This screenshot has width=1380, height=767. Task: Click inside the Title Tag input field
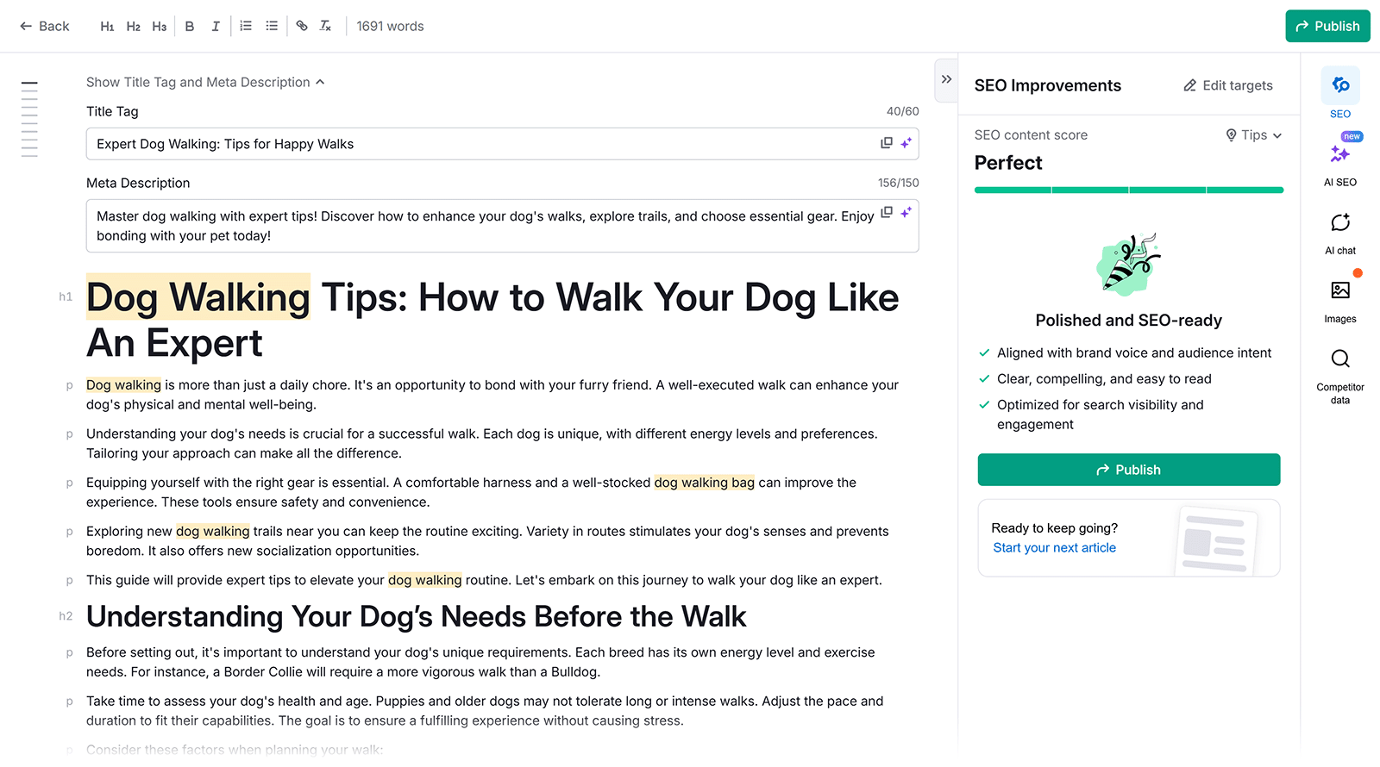(x=483, y=144)
